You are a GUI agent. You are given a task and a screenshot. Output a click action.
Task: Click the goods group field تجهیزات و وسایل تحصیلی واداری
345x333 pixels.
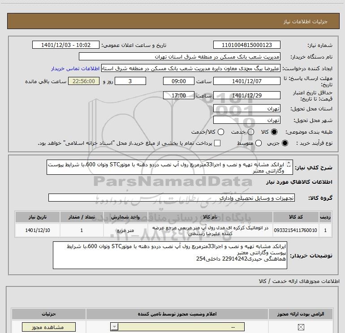point(172,198)
